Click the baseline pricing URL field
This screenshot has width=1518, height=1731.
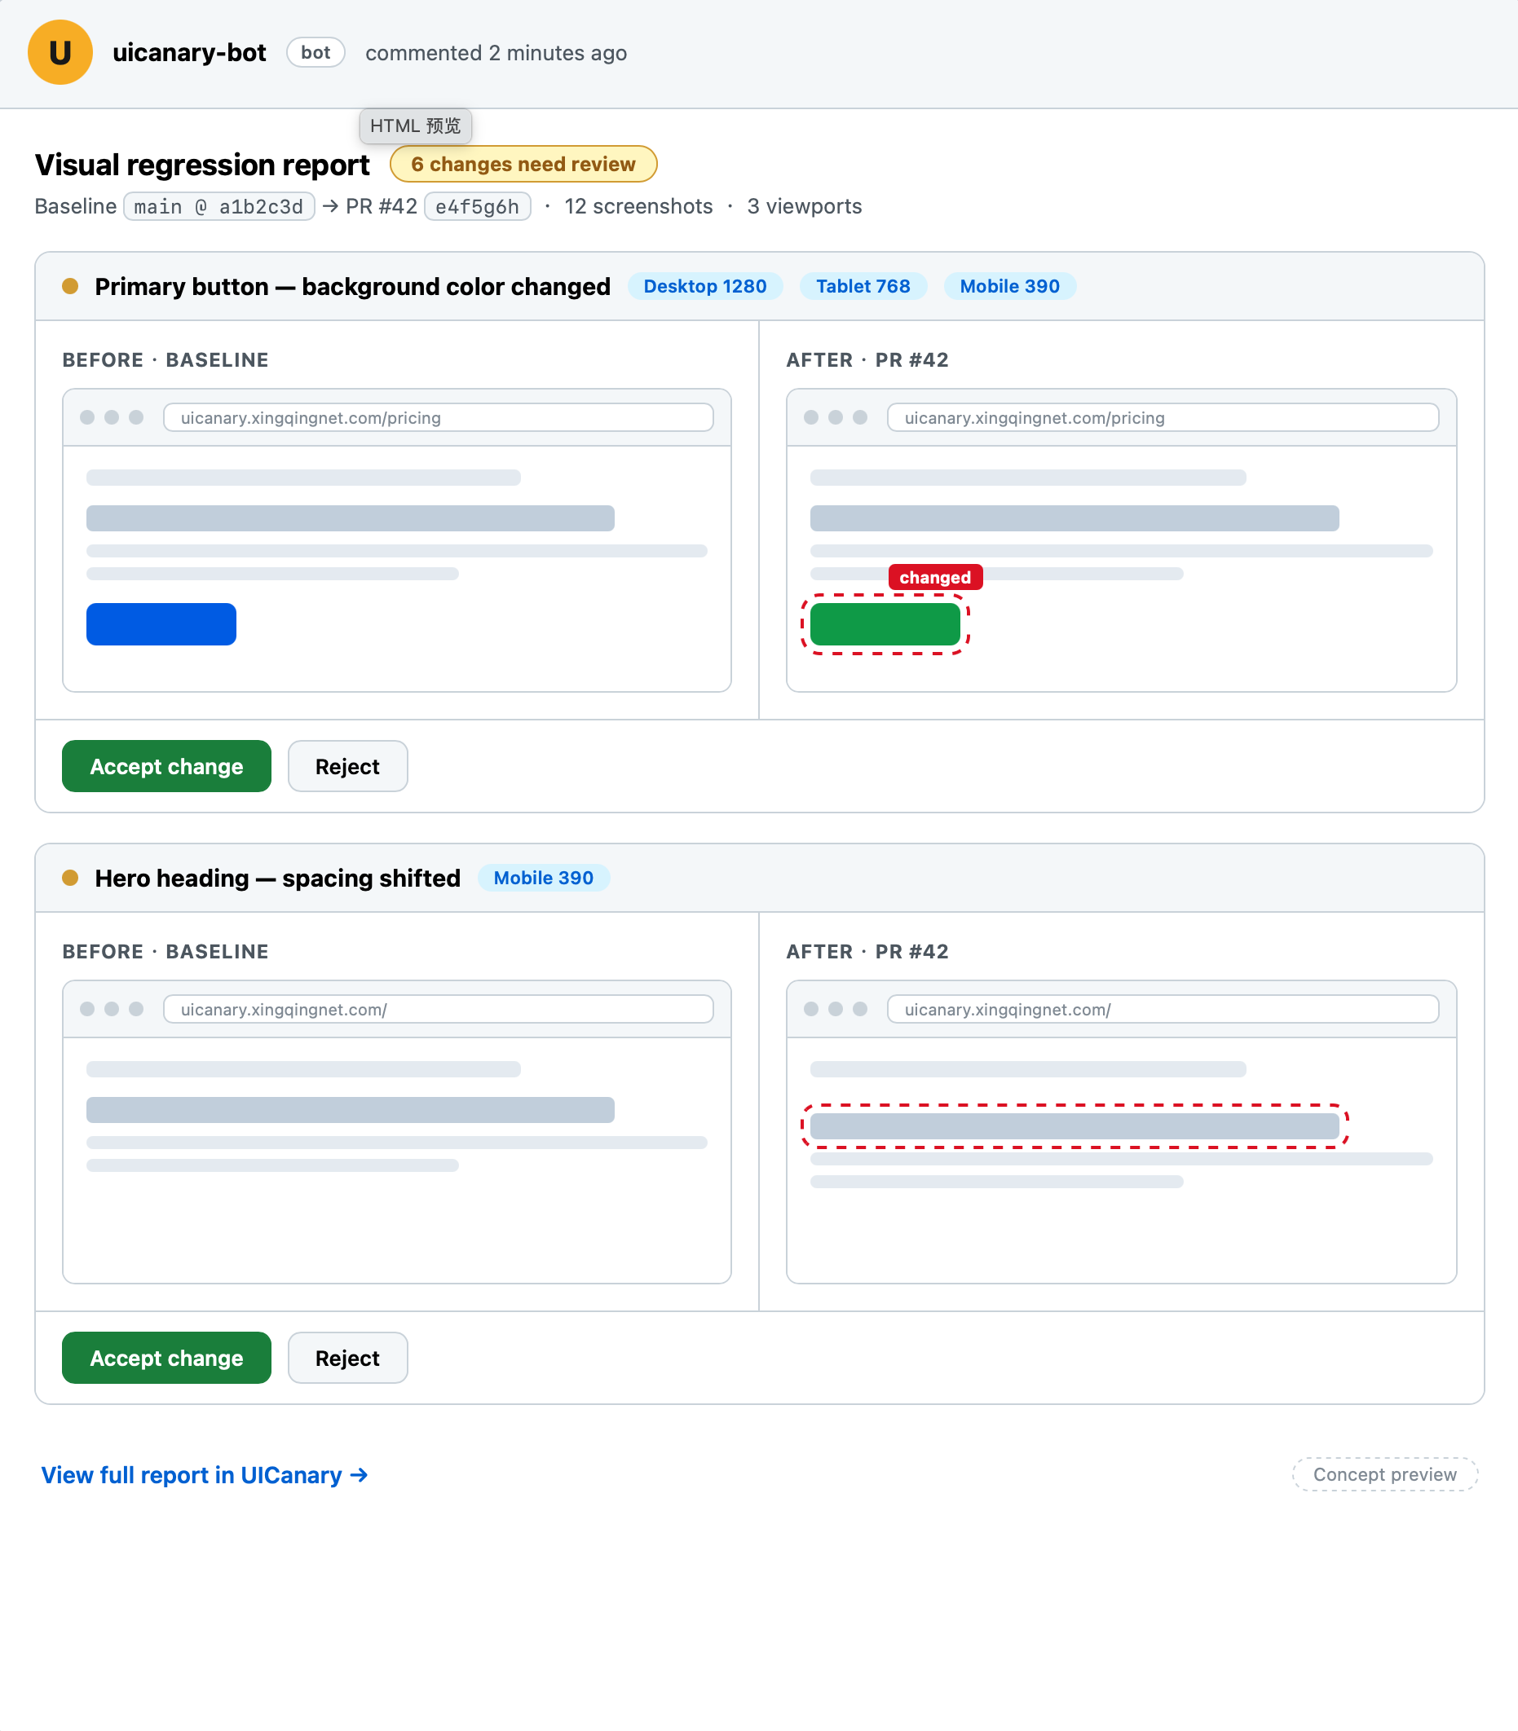[x=438, y=417]
